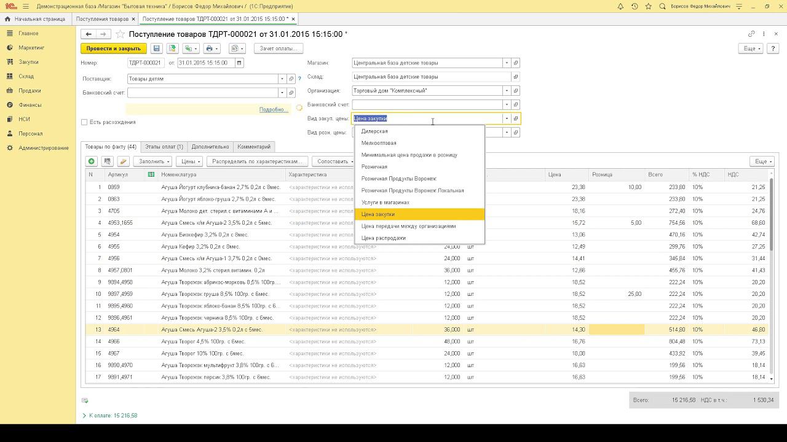
Task: Choose Дилерская from the price type list
Action: (x=420, y=131)
